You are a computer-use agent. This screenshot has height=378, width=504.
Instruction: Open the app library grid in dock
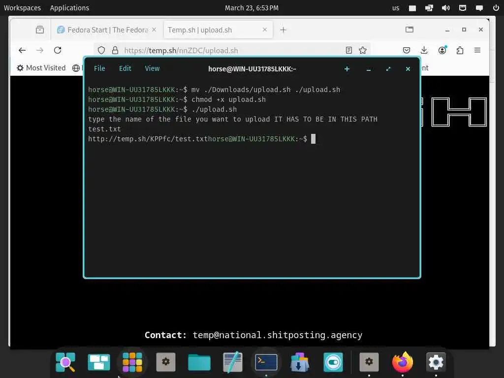[x=132, y=362]
